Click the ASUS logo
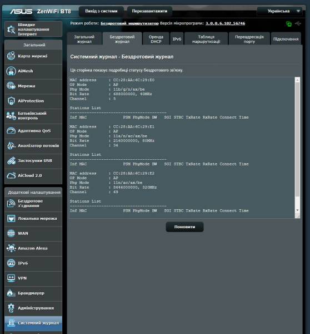The image size is (310, 334). pos(21,11)
